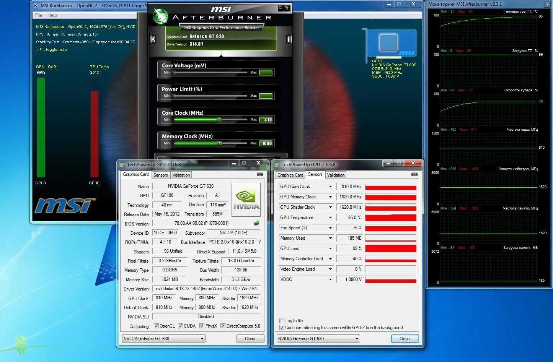The image size is (553, 362).
Task: Open VDDC sensor dropdown
Action: click(330, 279)
